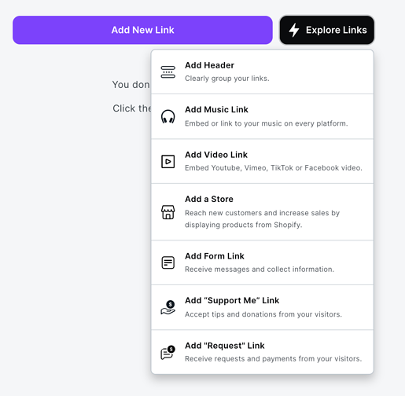The width and height of the screenshot is (405, 396).
Task: Collapse the Explore Links dropdown button
Action: coord(327,30)
